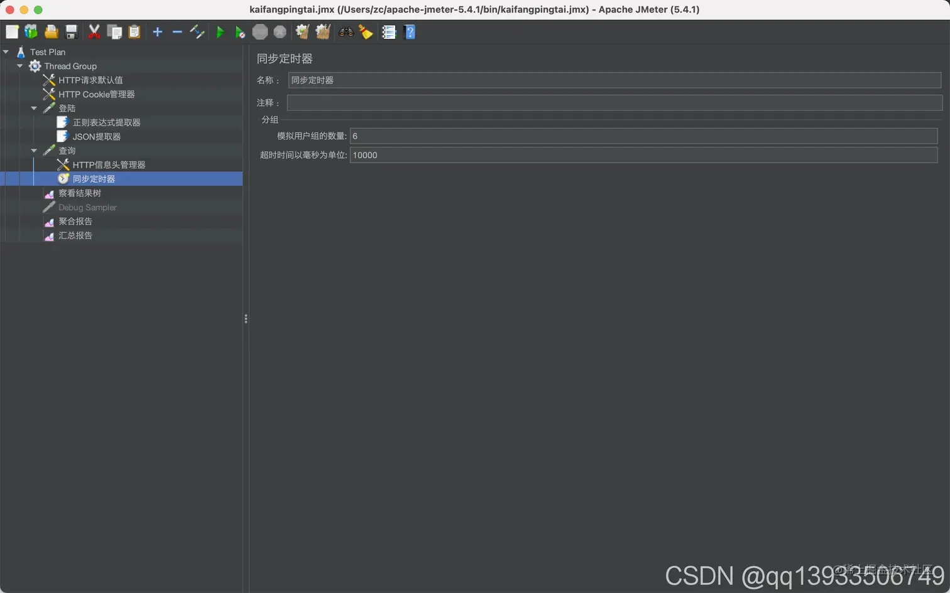Collapse the 登陆 sampler node arrow
Viewport: 950px width, 593px height.
pos(34,109)
